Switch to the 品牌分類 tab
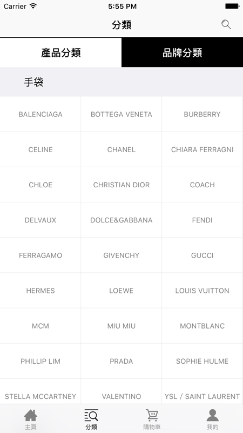This screenshot has height=433, width=243. [x=182, y=53]
